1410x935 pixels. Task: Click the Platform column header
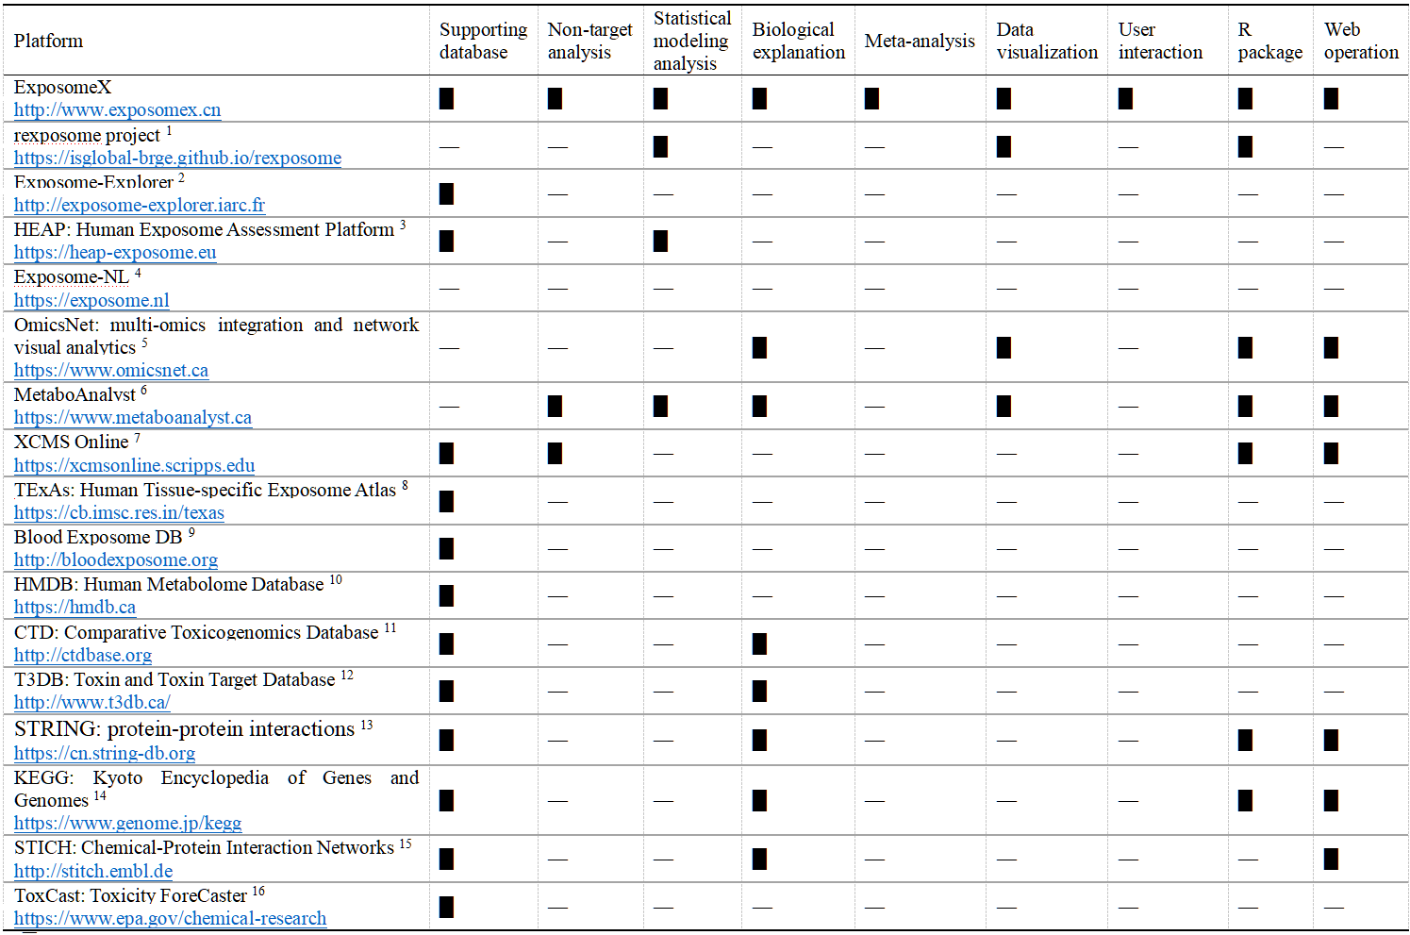tap(48, 41)
